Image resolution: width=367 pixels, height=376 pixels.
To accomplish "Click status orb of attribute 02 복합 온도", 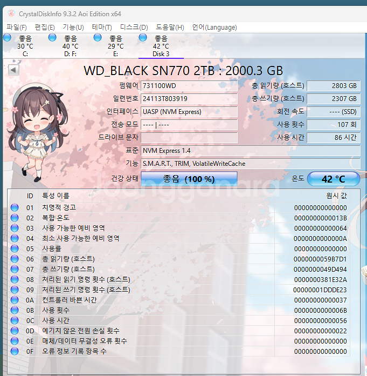I will [15, 218].
